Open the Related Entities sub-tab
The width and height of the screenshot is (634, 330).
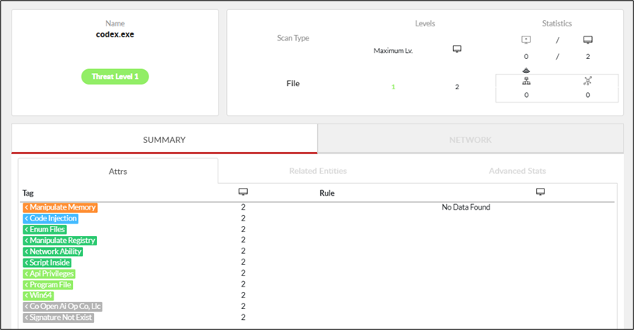tap(318, 171)
